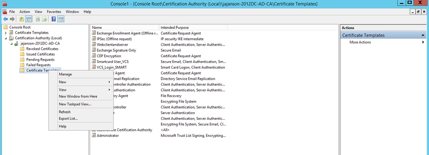Screen dimensions: 429x155
Task: Click the Refresh toolbar icon
Action: pyautogui.click(x=38, y=19)
